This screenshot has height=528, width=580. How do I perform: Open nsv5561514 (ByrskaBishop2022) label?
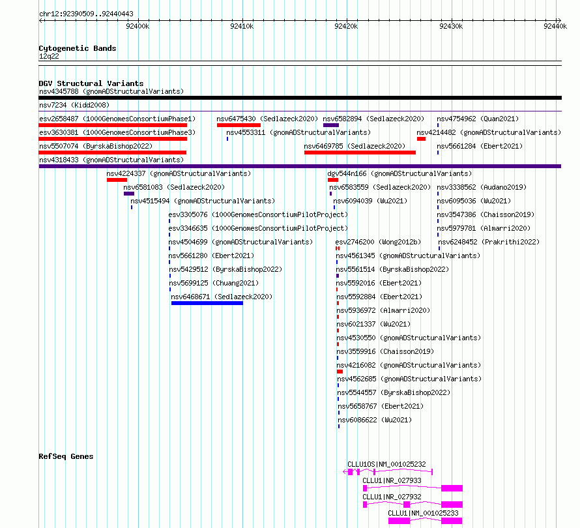pos(392,269)
